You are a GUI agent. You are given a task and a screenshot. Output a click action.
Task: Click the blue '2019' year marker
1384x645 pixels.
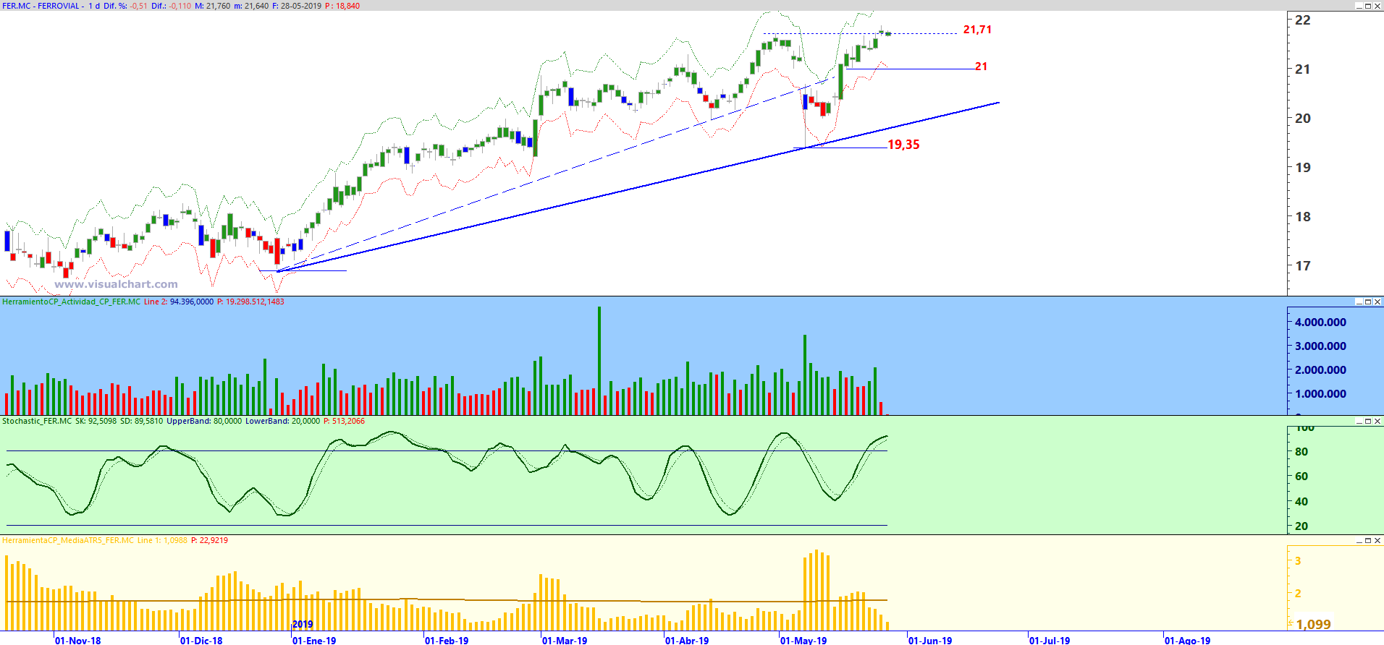point(303,625)
